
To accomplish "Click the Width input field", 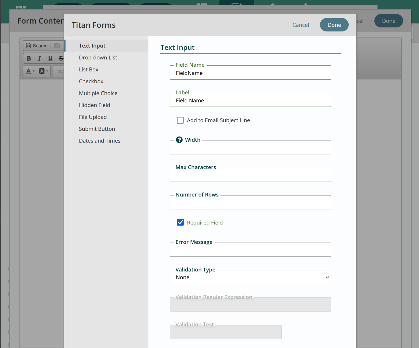I will point(250,148).
